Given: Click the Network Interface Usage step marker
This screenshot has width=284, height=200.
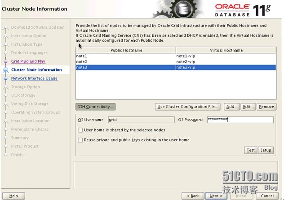Looking at the screenshot, I should point(5,78).
